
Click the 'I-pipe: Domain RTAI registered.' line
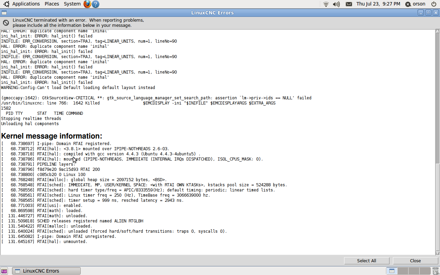point(56,144)
